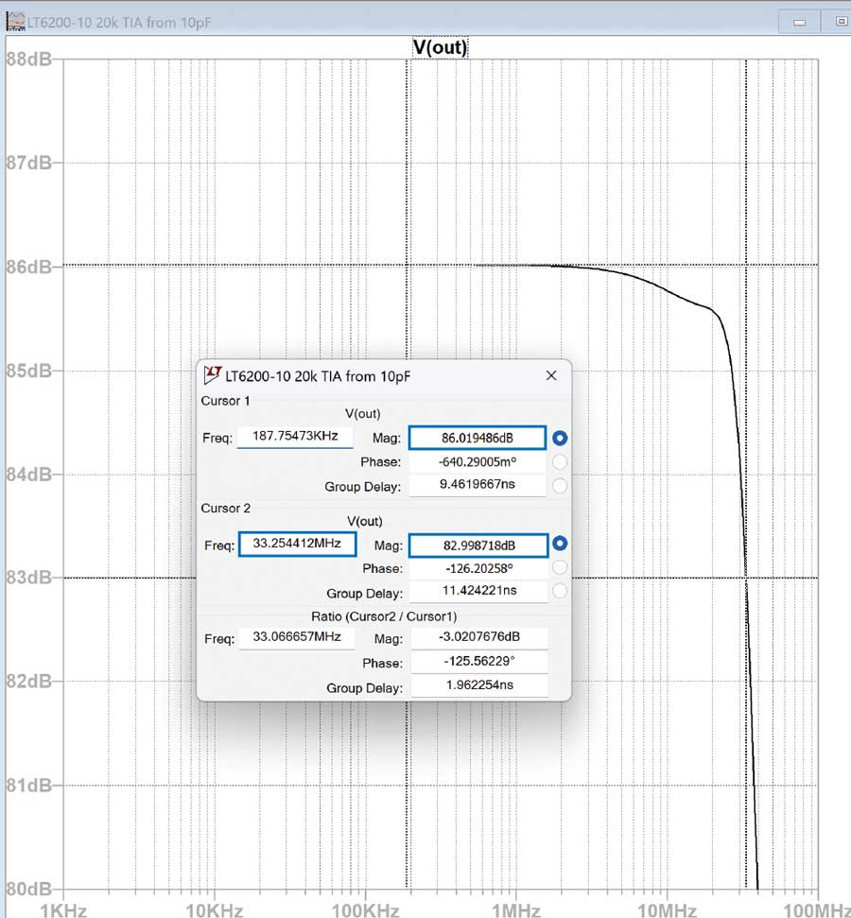The image size is (851, 918).
Task: Minimize the plot window
Action: coord(799,21)
